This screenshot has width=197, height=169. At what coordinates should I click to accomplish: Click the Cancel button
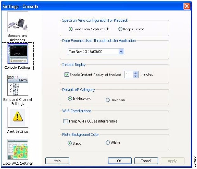[146, 161]
